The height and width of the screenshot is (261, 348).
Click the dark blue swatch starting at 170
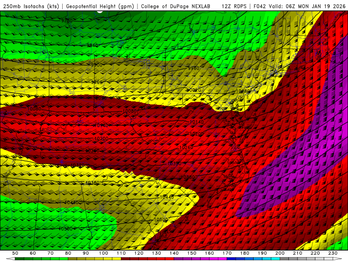231,259
